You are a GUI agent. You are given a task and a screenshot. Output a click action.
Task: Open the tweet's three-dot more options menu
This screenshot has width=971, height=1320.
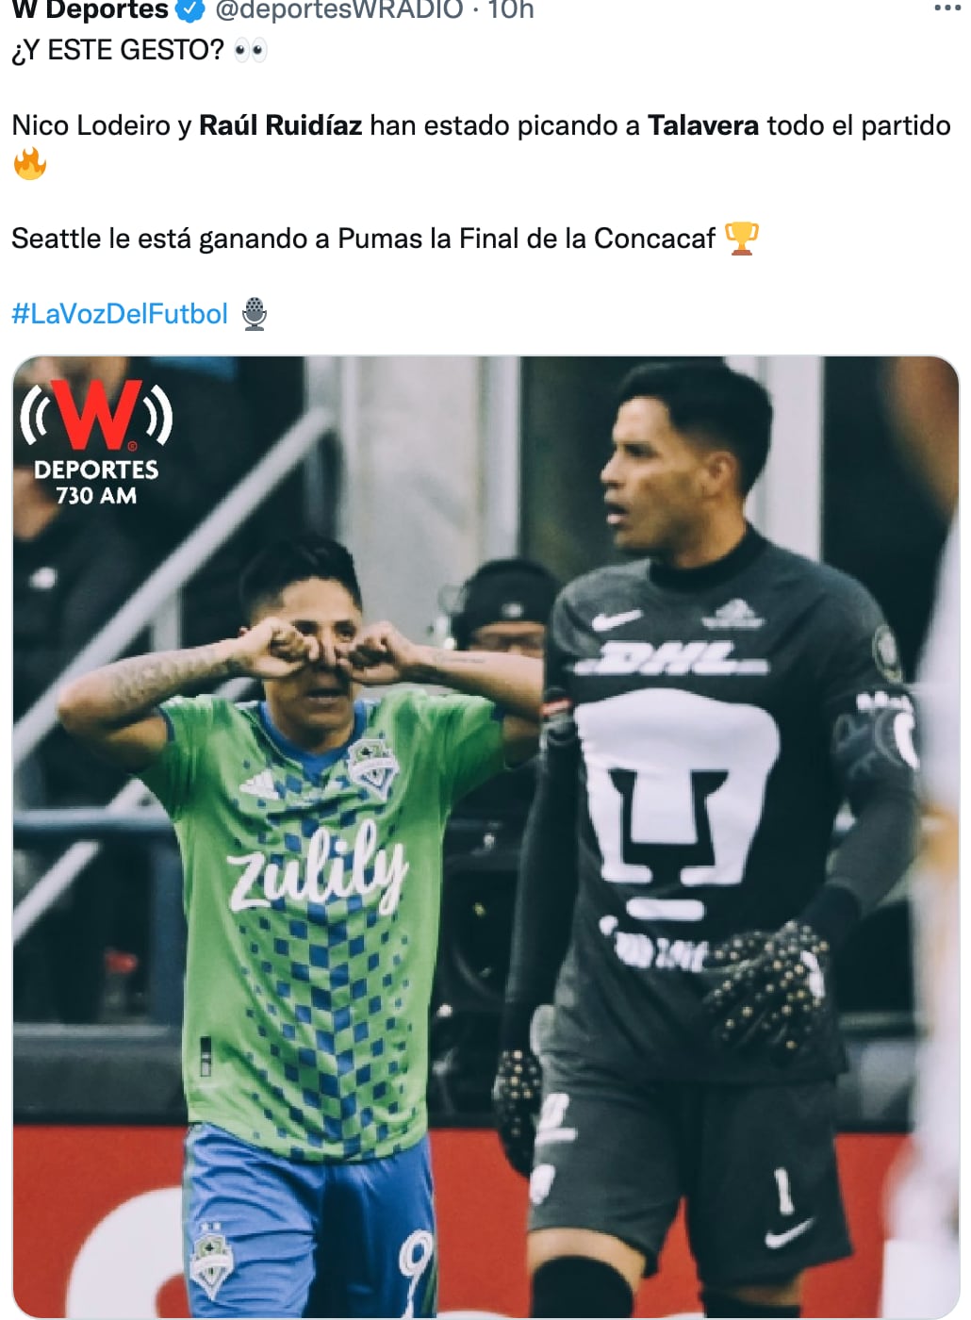click(x=946, y=8)
